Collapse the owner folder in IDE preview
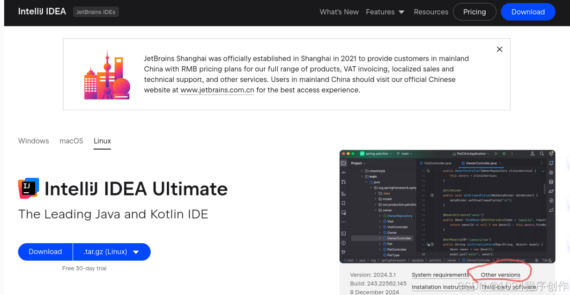 coord(375,210)
